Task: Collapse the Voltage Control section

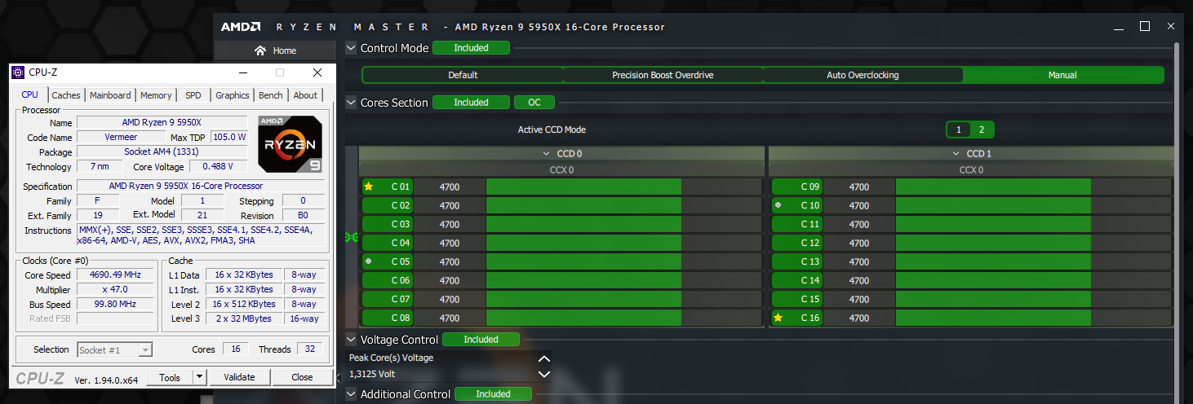Action: coord(351,340)
